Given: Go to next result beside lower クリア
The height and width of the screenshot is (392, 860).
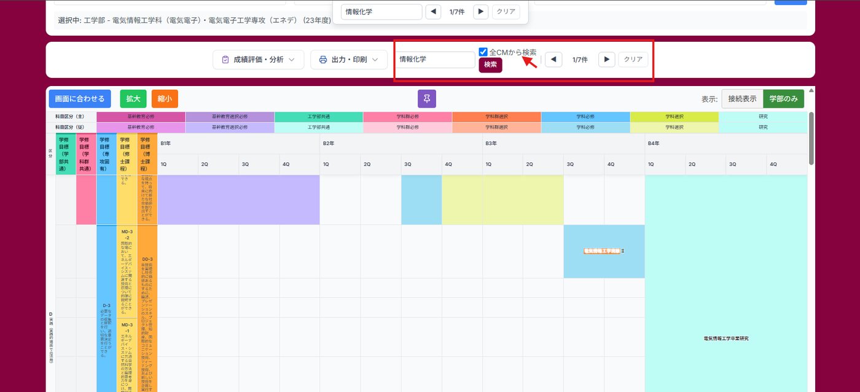Looking at the screenshot, I should 606,60.
